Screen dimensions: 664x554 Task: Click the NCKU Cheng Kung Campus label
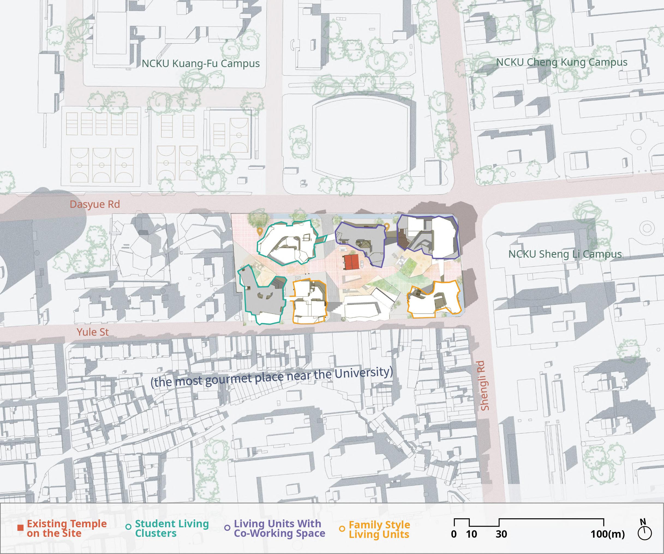pyautogui.click(x=561, y=62)
